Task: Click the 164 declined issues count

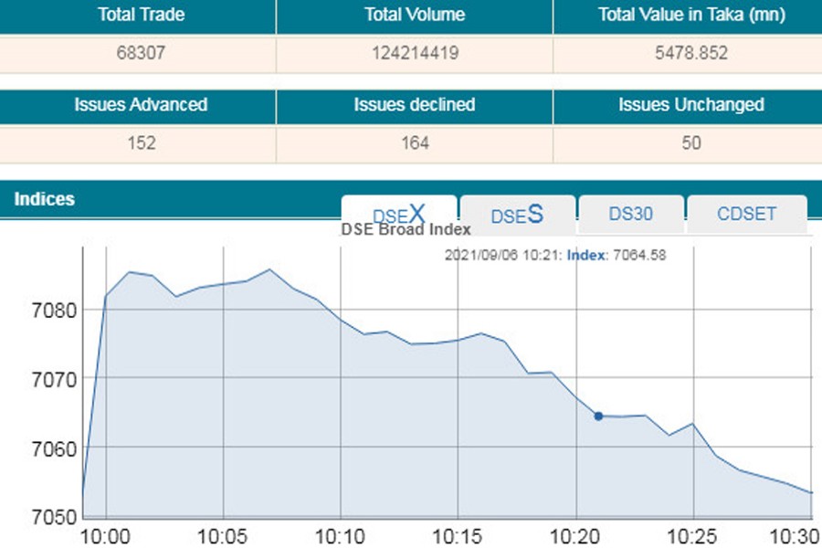Action: 414,143
